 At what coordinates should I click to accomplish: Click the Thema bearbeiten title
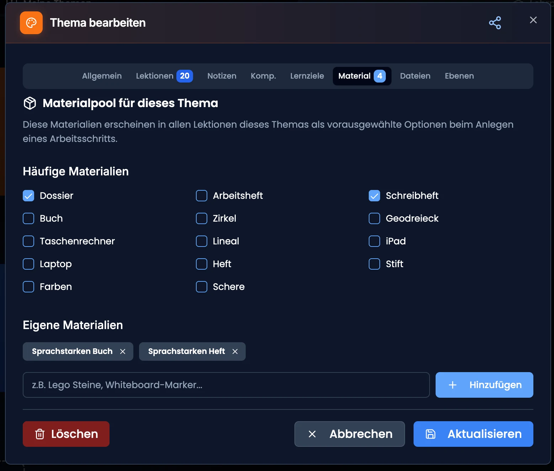(98, 23)
